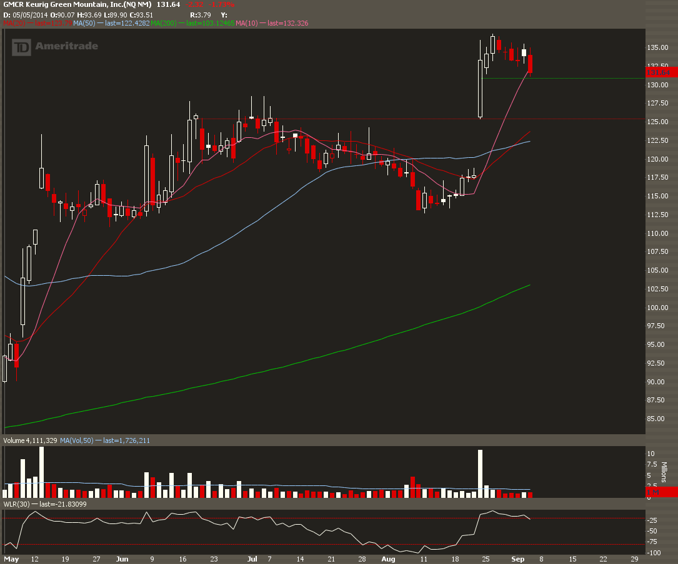Click the Aug label on date axis
The height and width of the screenshot is (564, 678).
click(388, 559)
